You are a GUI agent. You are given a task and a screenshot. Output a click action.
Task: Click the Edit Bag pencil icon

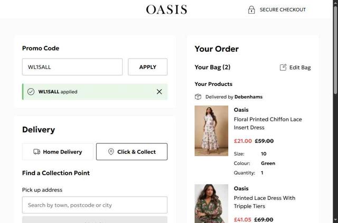click(283, 67)
